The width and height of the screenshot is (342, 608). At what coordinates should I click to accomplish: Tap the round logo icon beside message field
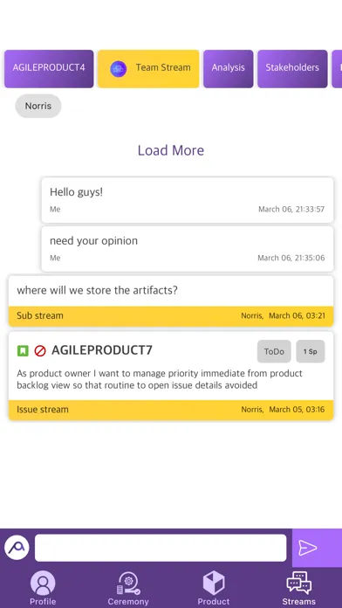pyautogui.click(x=17, y=548)
